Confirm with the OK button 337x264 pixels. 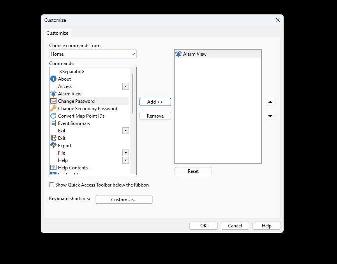203,226
